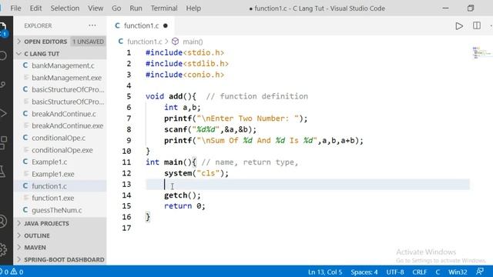Viewport: 493px width, 277px height.
Task: Open the Accounts menu icon
Action: click(3, 221)
